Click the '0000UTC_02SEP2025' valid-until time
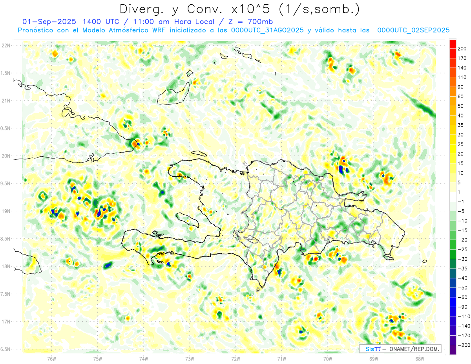471x364 pixels. [x=413, y=30]
